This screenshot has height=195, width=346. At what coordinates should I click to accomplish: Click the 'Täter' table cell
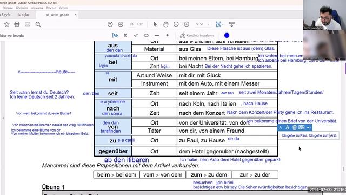[154, 131]
